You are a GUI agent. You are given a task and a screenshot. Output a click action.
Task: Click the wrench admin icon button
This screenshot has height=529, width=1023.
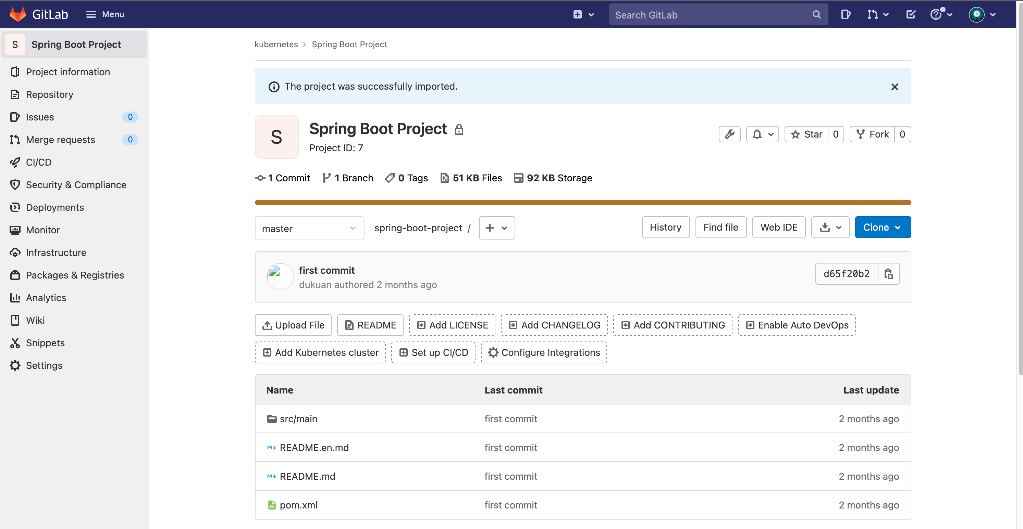tap(729, 134)
